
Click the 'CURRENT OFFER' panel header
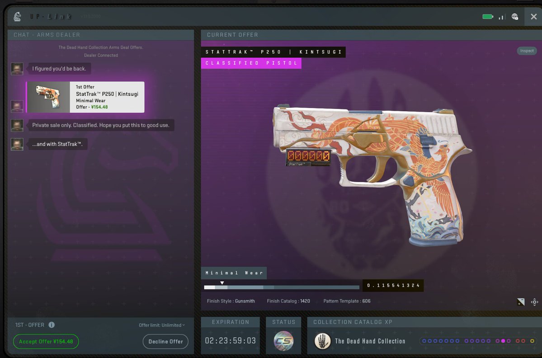tap(371, 35)
